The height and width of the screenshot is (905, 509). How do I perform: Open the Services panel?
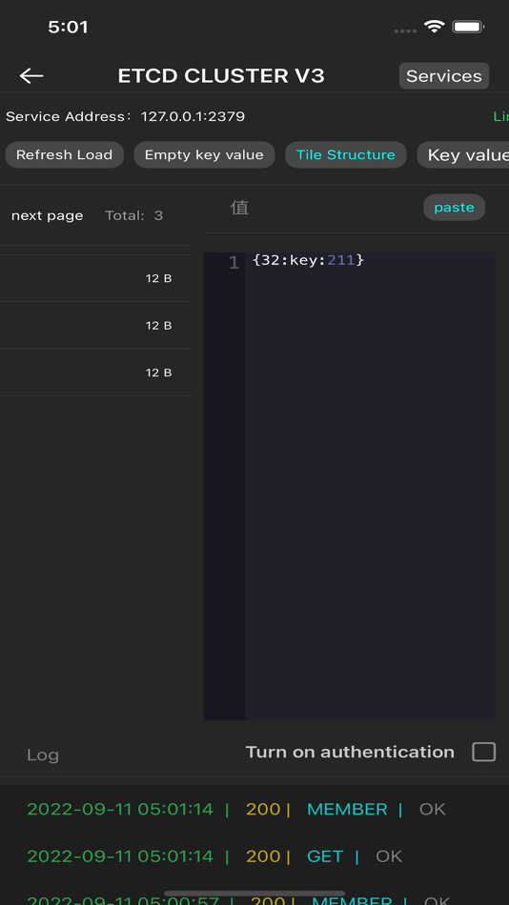coord(444,76)
